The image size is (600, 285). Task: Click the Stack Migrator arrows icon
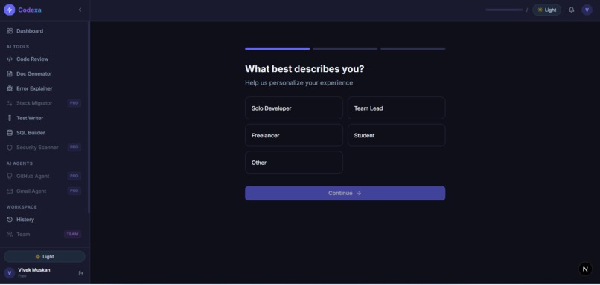click(x=10, y=103)
